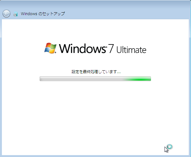Viewport: 191px width, 157px height.
Task: Click the back arrow button
Action: point(6,14)
